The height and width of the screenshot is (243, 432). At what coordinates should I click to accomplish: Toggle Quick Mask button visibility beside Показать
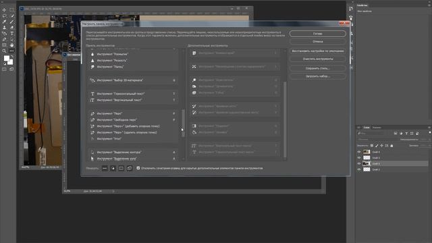pyautogui.click(x=122, y=168)
